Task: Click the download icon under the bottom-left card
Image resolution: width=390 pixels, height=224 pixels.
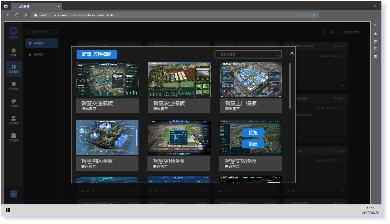Action: [82, 191]
